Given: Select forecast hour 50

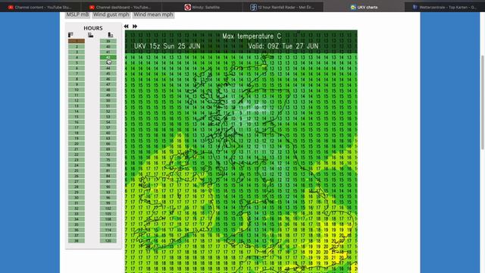Looking at the screenshot, I should click(108, 101).
